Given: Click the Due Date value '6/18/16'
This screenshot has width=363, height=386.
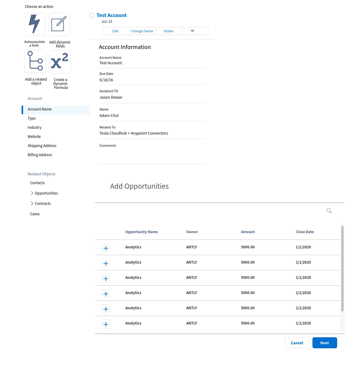Looking at the screenshot, I should (106, 80).
